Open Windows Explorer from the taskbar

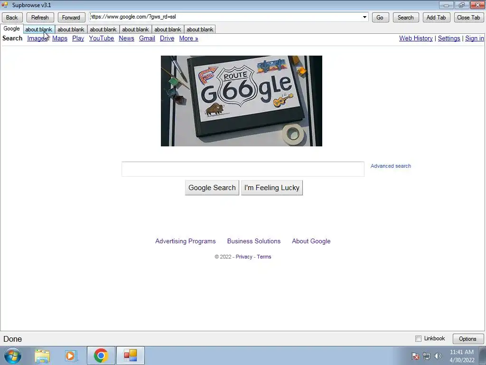(x=42, y=355)
